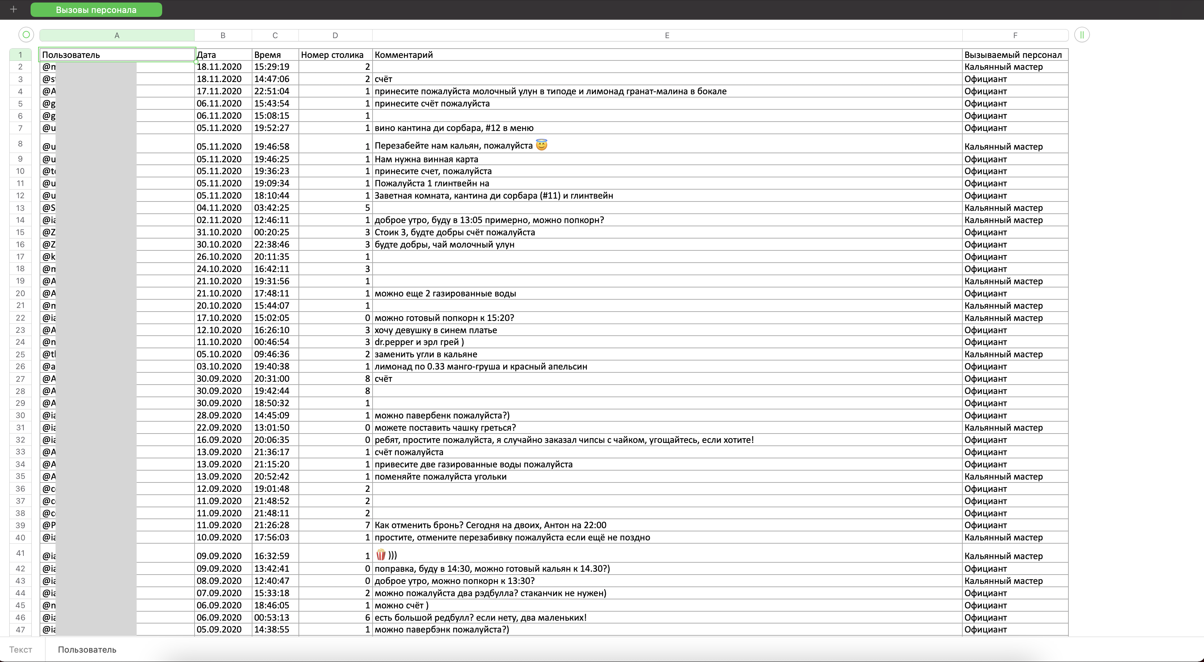Select table number 7 cell in row 39
The height and width of the screenshot is (662, 1204).
click(x=335, y=525)
